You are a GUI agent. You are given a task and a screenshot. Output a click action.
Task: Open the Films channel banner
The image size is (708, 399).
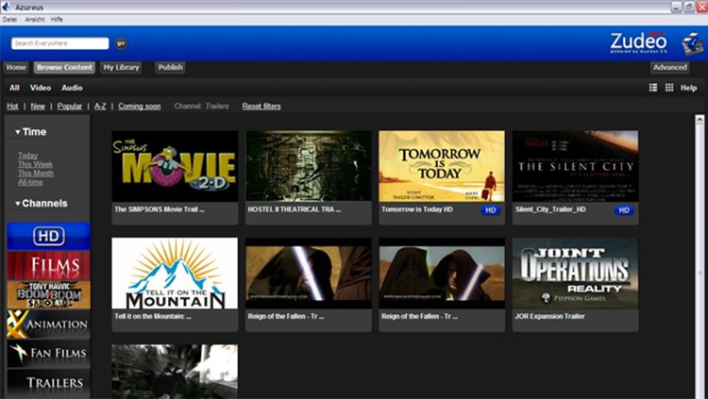point(49,265)
